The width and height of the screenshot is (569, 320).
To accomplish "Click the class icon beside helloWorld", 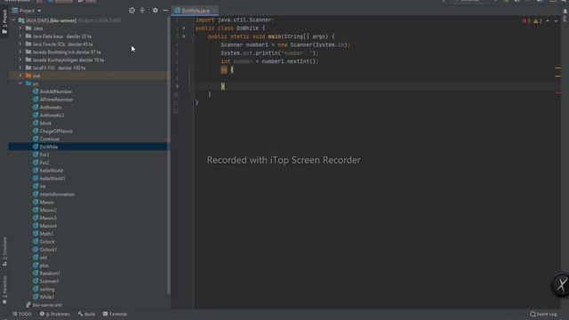I will pos(36,170).
